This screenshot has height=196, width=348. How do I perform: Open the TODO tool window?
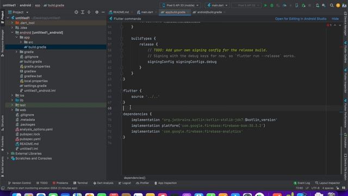[x=42, y=183]
